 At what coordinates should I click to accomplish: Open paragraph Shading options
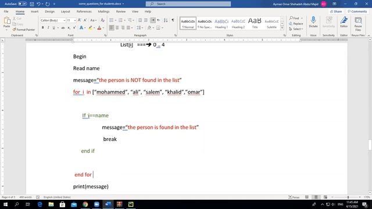coord(149,28)
